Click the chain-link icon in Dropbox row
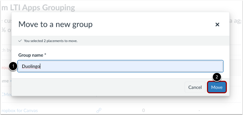 coord(99,110)
